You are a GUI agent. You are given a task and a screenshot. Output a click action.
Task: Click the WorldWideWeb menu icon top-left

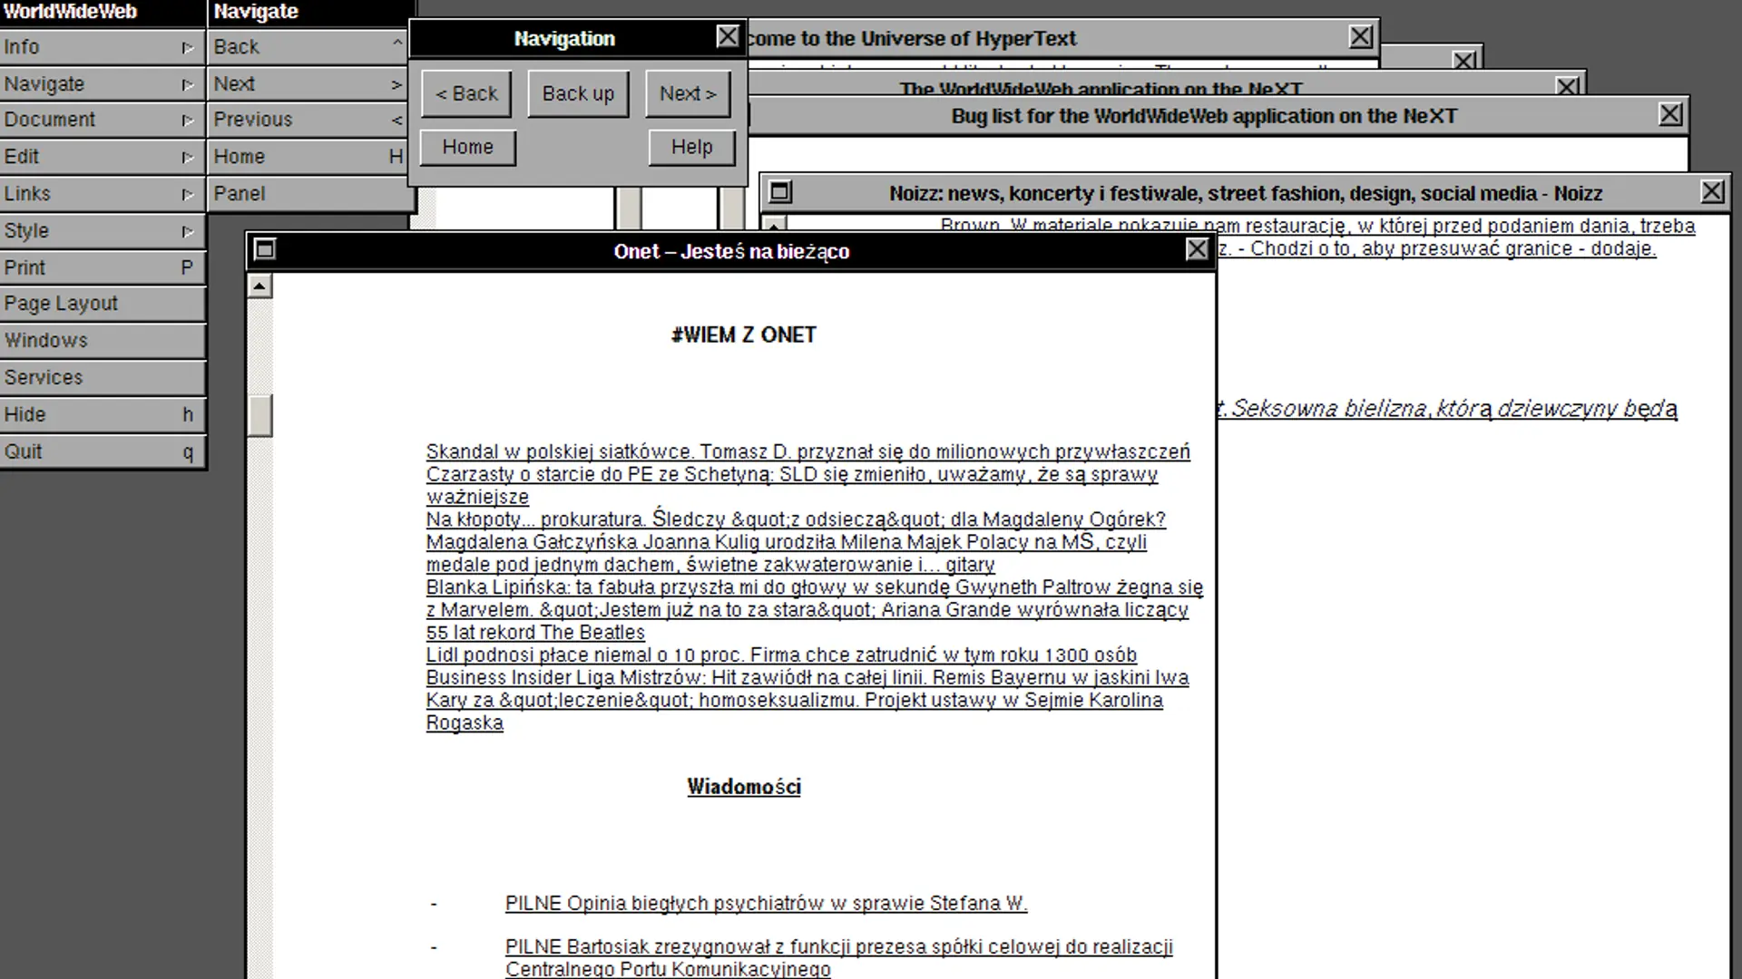[68, 11]
